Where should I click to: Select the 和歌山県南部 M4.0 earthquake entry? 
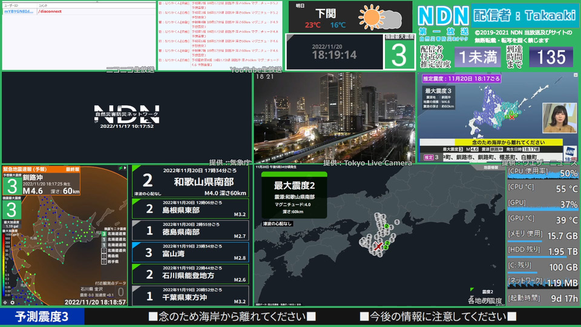(x=191, y=181)
